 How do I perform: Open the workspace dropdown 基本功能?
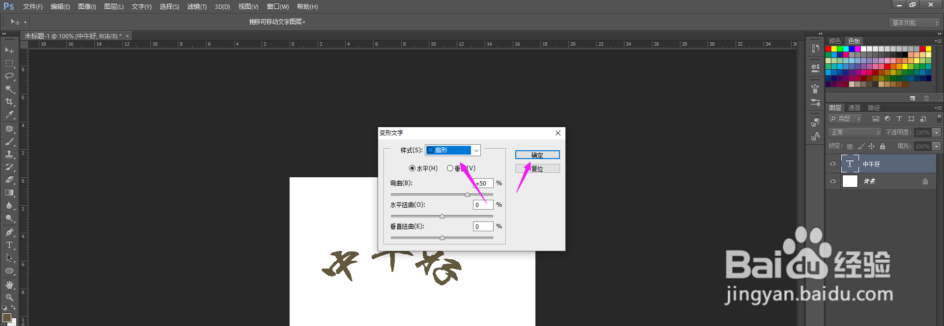coord(914,23)
